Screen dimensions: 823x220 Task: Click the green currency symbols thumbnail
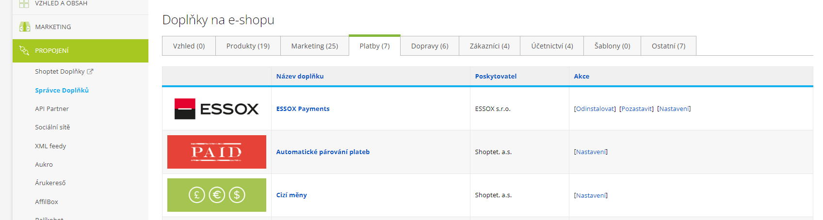216,195
